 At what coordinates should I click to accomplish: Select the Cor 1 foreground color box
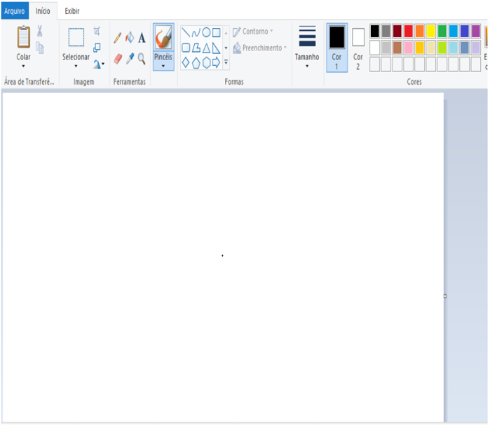pyautogui.click(x=336, y=47)
